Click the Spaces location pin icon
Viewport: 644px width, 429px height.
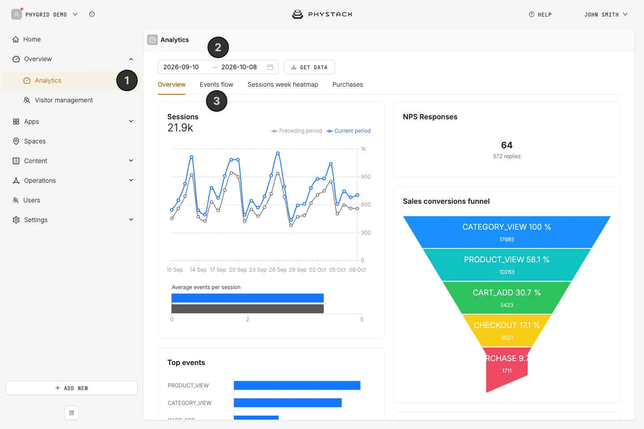(16, 141)
